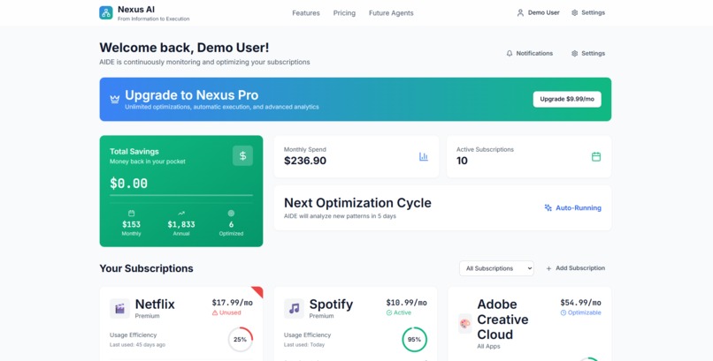Open Notifications beside the welcome heading
The image size is (713, 361).
529,53
